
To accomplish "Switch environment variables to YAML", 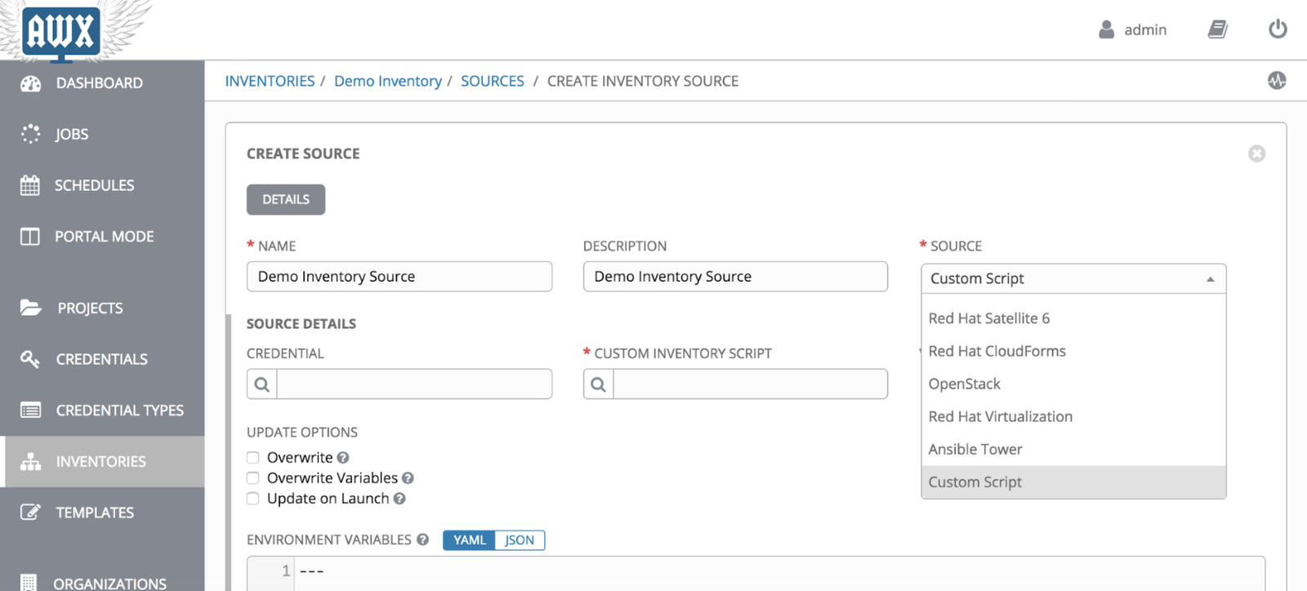I will tap(470, 540).
